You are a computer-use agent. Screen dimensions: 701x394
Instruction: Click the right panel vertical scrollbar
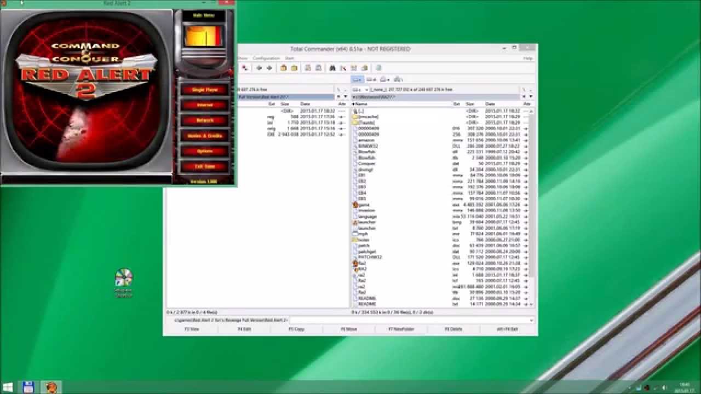tap(531, 208)
